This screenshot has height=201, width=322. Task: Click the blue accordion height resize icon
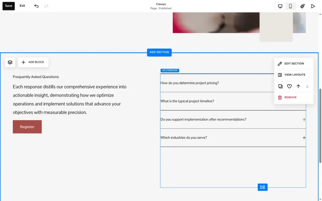tap(263, 187)
